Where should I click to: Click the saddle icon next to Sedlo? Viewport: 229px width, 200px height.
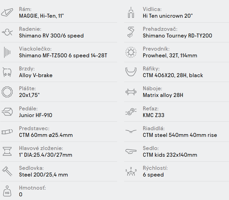(x=131, y=152)
